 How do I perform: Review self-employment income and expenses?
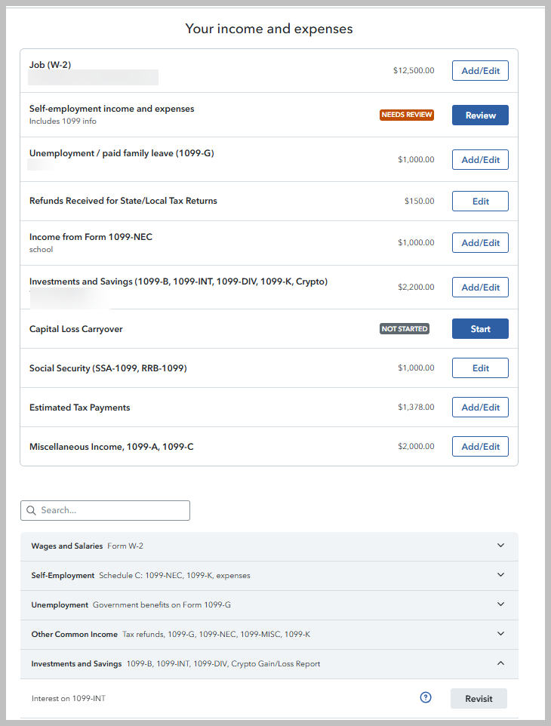click(480, 115)
